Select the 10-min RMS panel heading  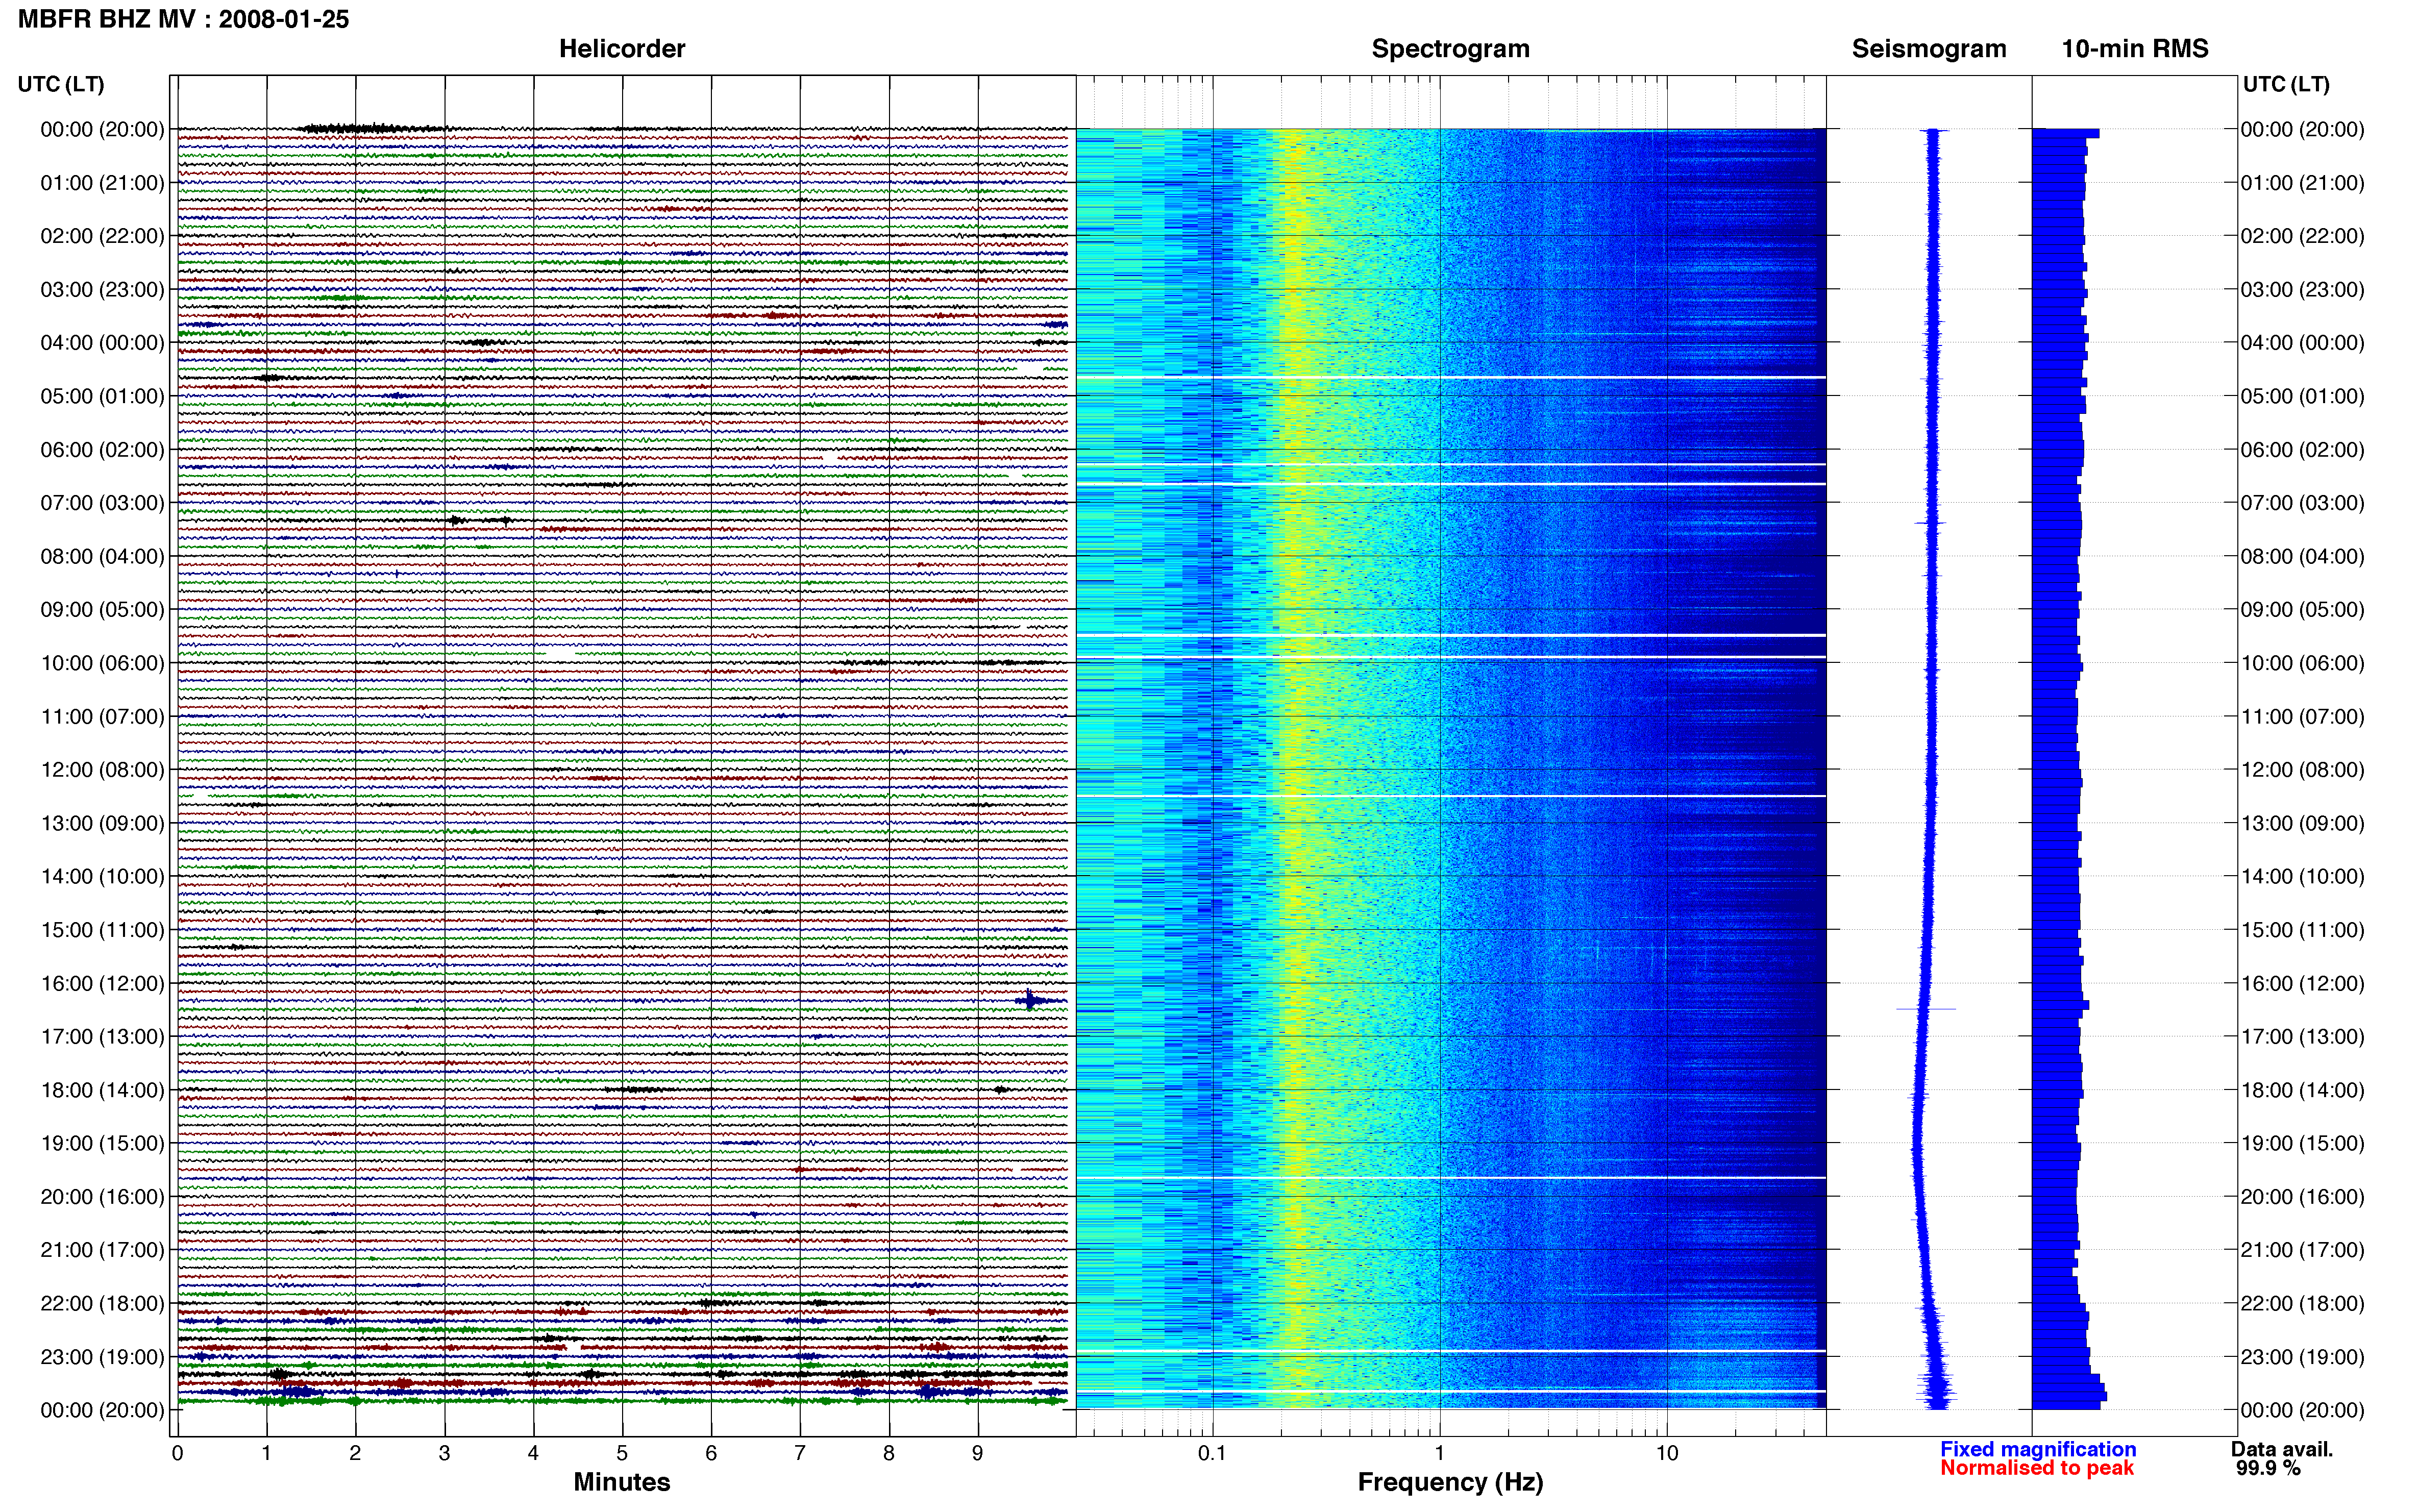click(x=2135, y=49)
